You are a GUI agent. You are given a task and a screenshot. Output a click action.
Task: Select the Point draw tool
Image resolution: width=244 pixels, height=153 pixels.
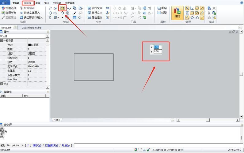pyautogui.click(x=62, y=18)
